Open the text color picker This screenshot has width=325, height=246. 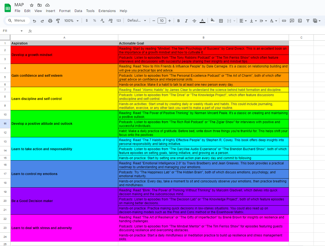[202, 21]
